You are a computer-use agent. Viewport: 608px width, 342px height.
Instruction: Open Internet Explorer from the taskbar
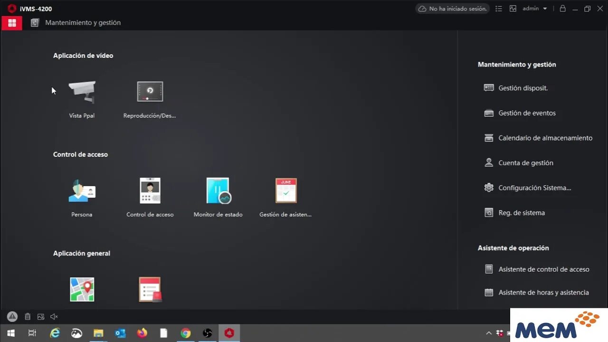pos(55,333)
